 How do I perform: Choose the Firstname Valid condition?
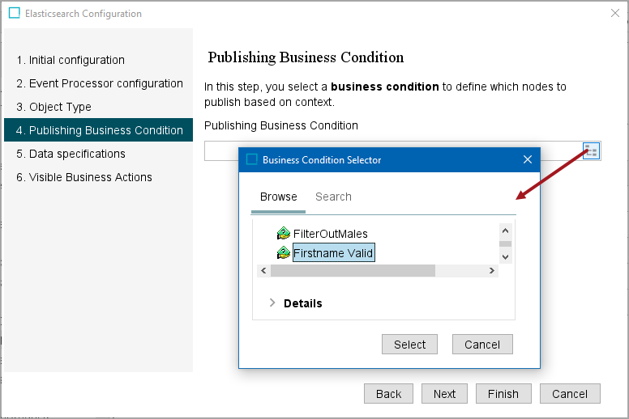click(333, 253)
